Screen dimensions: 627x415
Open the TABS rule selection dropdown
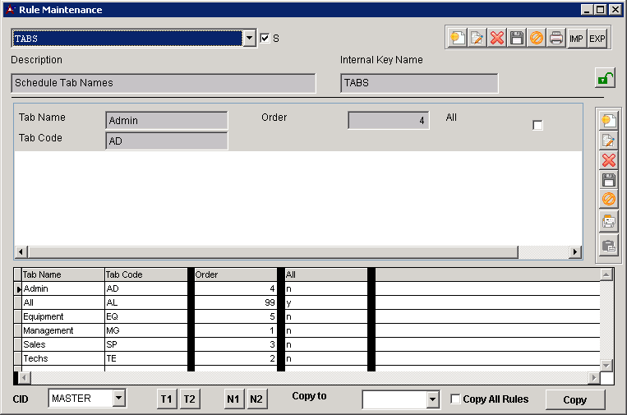250,39
